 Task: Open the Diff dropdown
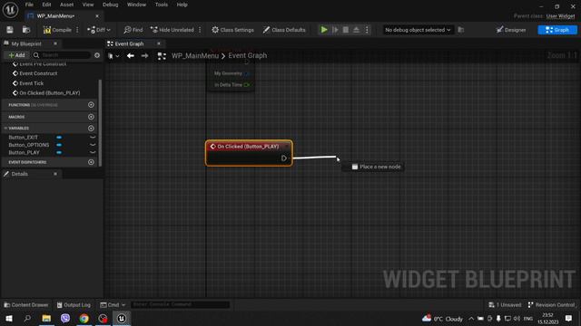[99, 30]
